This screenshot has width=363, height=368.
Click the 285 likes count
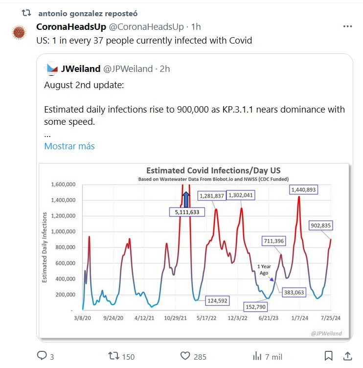coord(201,357)
